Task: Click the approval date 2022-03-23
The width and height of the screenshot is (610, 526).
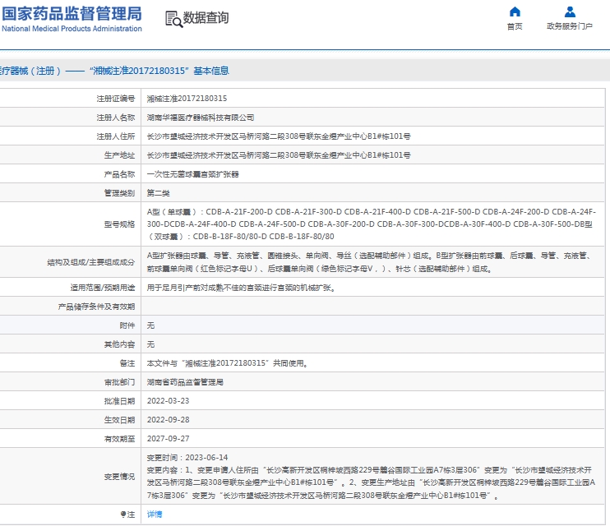Action: point(168,401)
